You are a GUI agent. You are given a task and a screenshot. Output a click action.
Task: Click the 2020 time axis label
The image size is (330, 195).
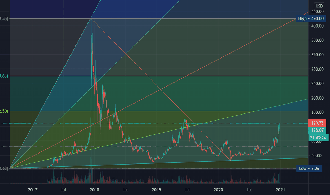point(218,190)
